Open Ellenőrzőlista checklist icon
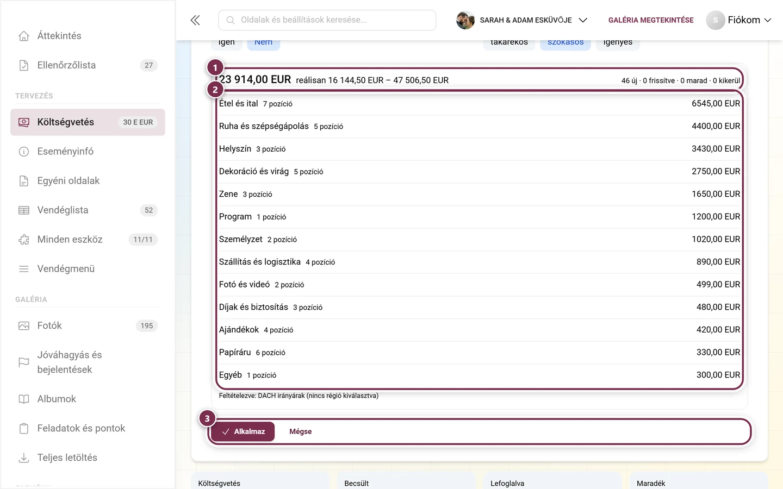The image size is (783, 489). 24,65
